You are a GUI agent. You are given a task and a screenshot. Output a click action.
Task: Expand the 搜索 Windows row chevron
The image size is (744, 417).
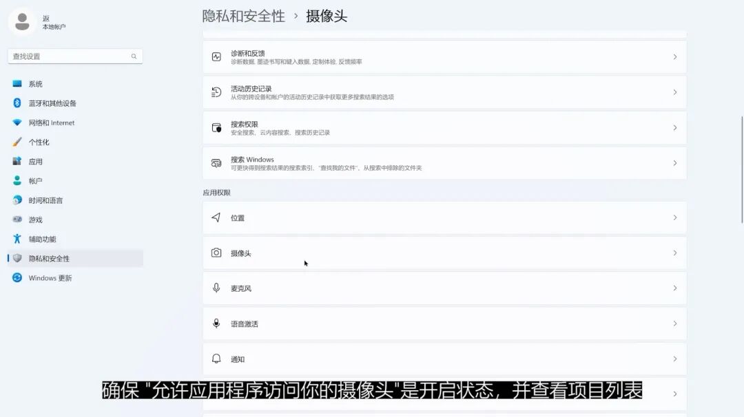coord(674,163)
